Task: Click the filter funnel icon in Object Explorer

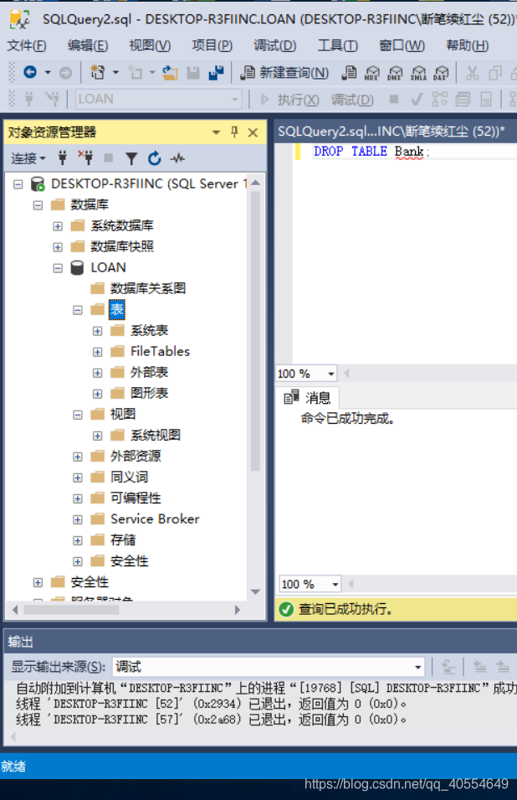Action: click(x=131, y=158)
